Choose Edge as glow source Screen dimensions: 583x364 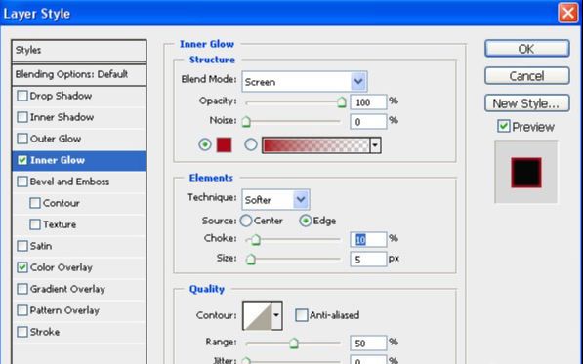(x=306, y=221)
